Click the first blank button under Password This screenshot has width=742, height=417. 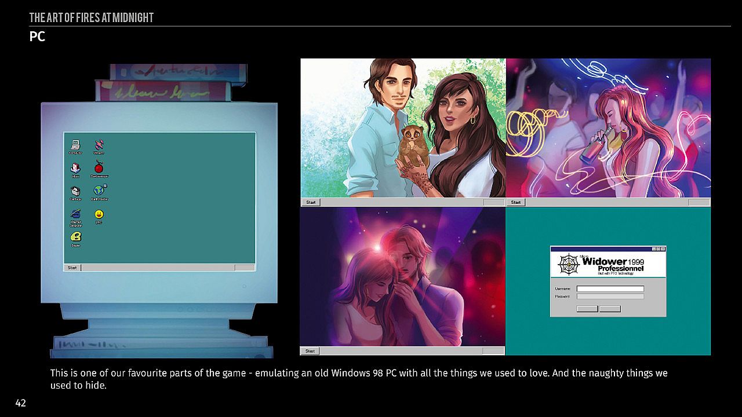(x=587, y=309)
